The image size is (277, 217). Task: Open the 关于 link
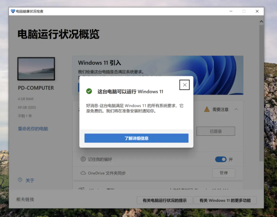pyautogui.click(x=30, y=180)
